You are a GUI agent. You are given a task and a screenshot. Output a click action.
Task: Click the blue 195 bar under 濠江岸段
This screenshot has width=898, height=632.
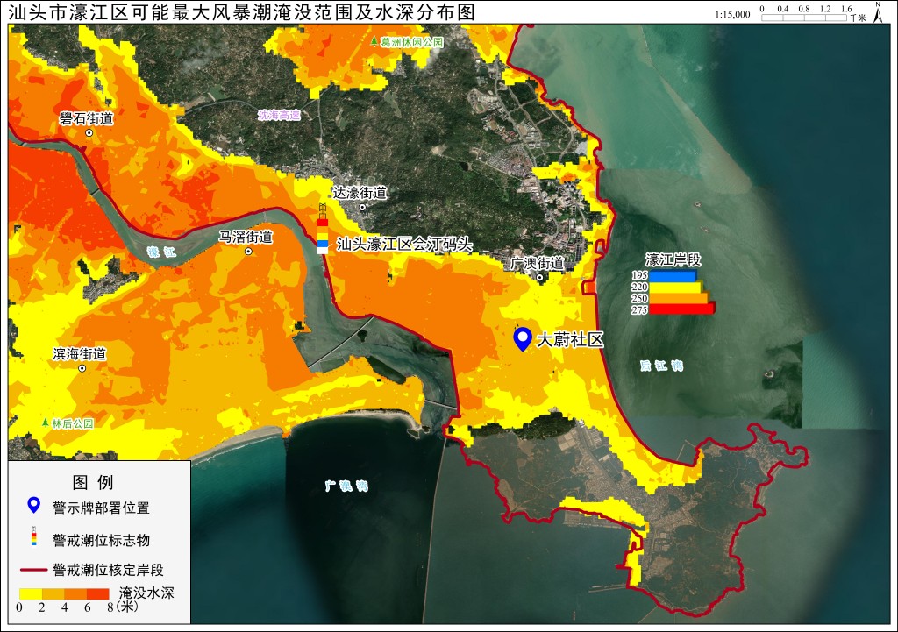pos(673,276)
